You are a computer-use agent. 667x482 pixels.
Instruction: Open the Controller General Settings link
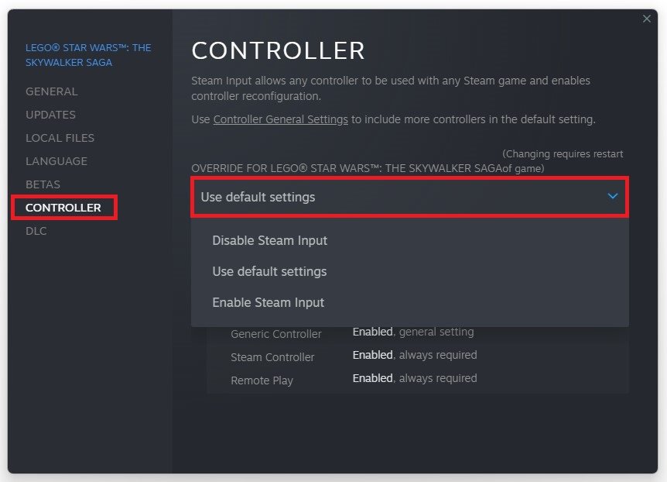click(x=280, y=119)
